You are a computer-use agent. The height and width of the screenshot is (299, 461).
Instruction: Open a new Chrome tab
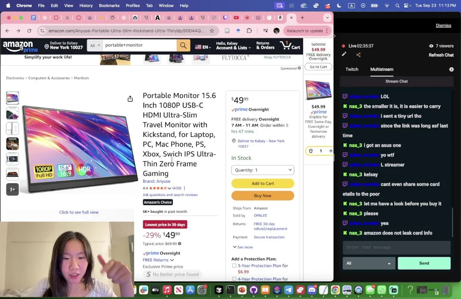point(302,17)
